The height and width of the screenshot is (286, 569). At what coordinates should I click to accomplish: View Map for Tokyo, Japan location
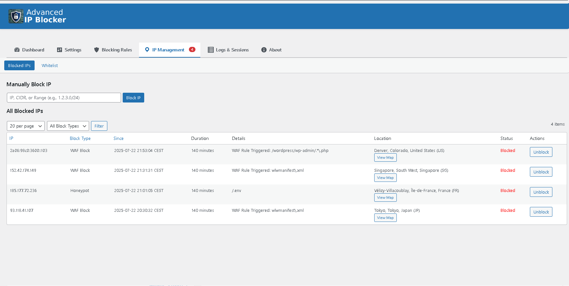385,218
